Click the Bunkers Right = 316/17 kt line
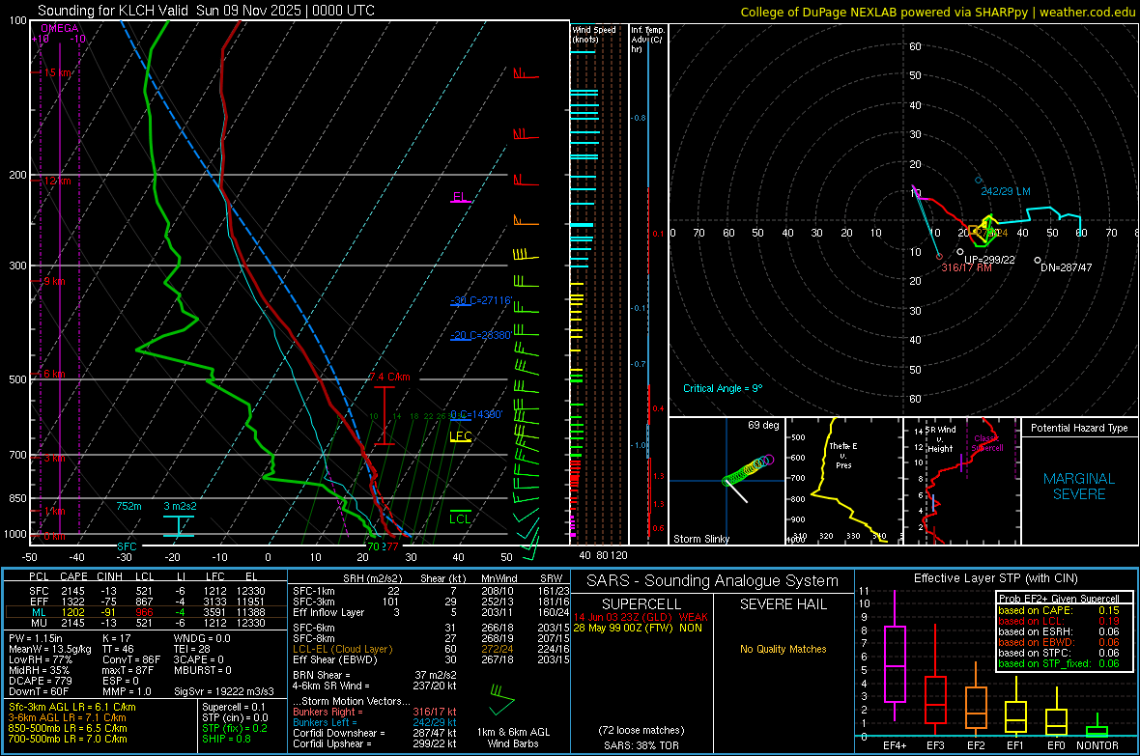Image resolution: width=1140 pixels, height=756 pixels. pyautogui.click(x=375, y=713)
